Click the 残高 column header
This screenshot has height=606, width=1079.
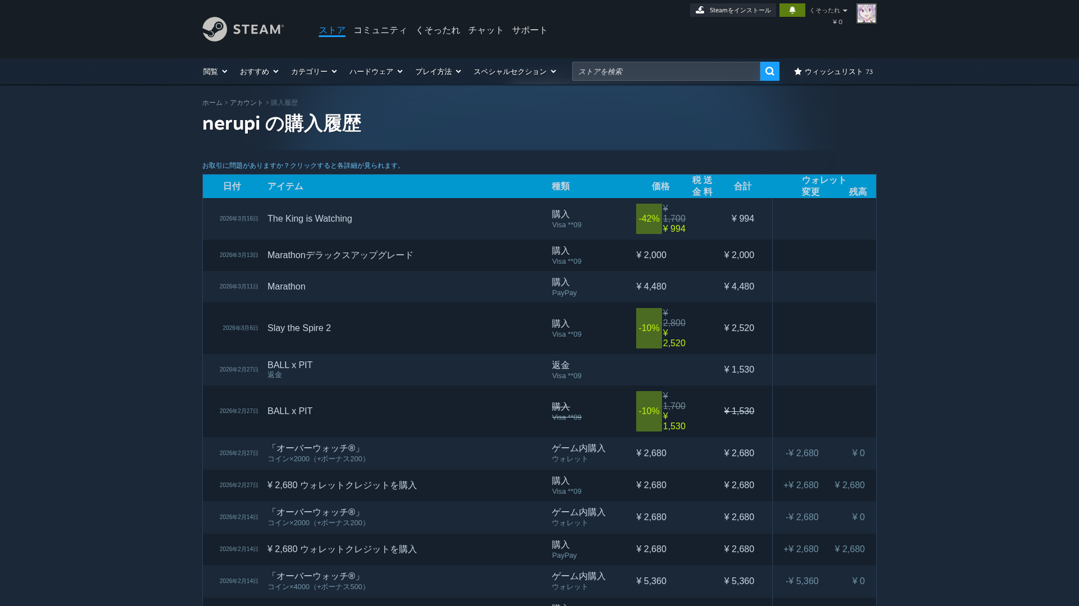[858, 192]
